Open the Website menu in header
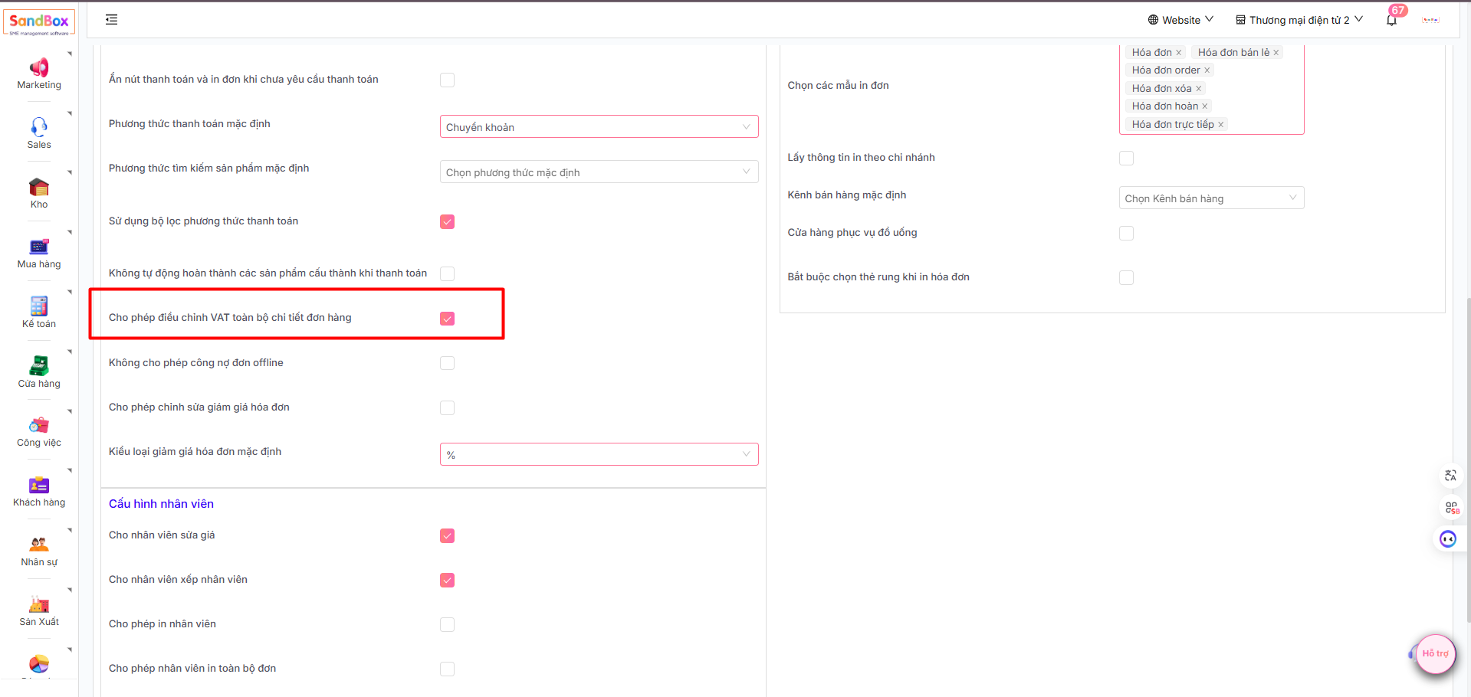 point(1180,20)
